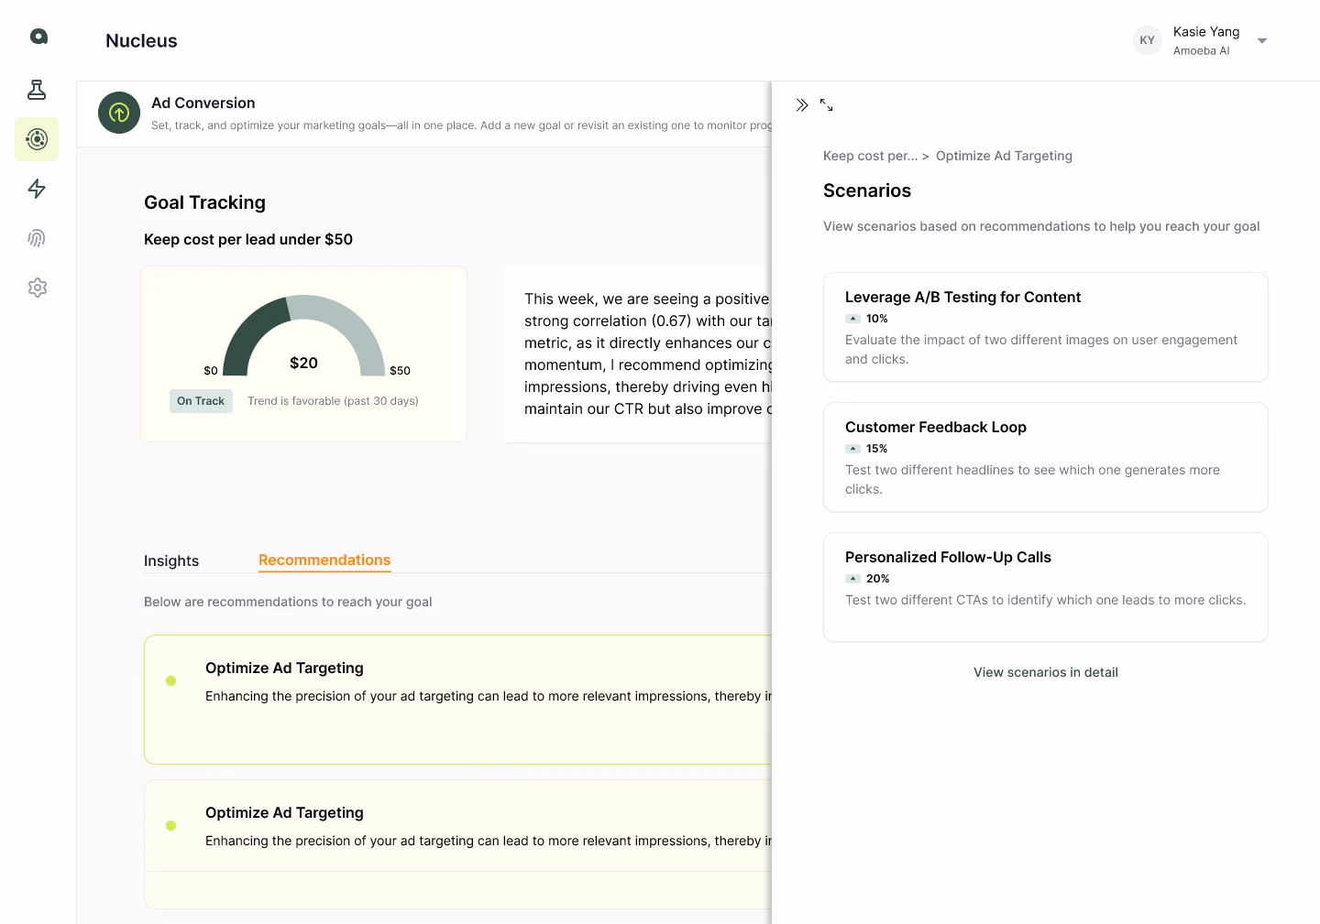Open the fingerprint sidebar icon
1320x924 pixels.
(x=37, y=238)
